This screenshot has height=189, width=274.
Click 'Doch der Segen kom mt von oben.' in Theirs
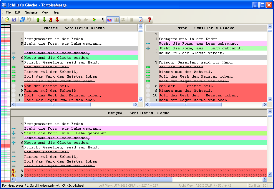click(60, 100)
